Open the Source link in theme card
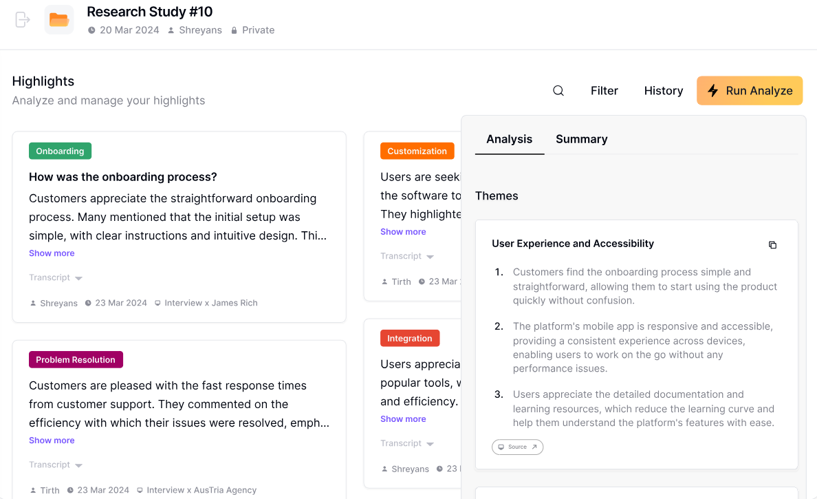The height and width of the screenshot is (499, 817). coord(517,447)
